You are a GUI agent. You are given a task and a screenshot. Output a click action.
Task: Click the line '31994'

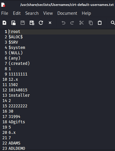coord(14,116)
